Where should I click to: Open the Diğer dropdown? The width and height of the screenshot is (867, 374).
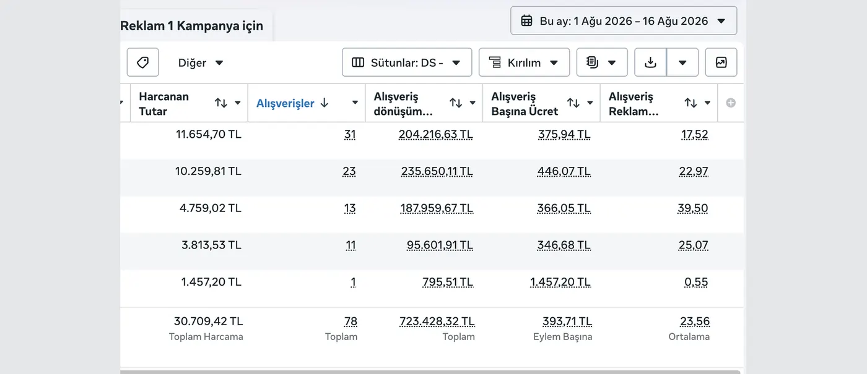click(201, 62)
